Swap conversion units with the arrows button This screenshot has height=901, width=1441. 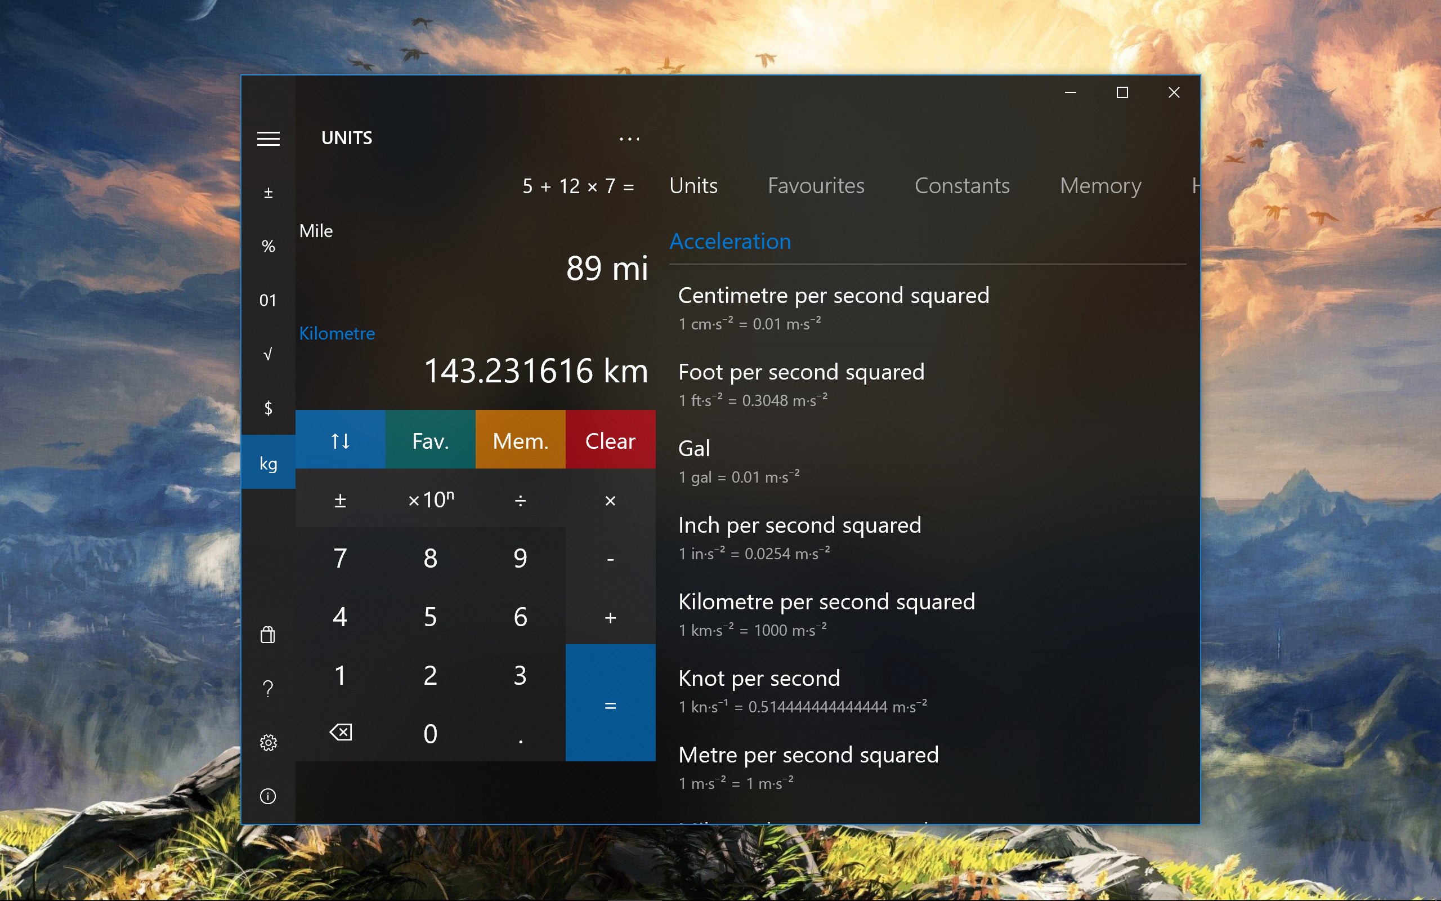340,440
